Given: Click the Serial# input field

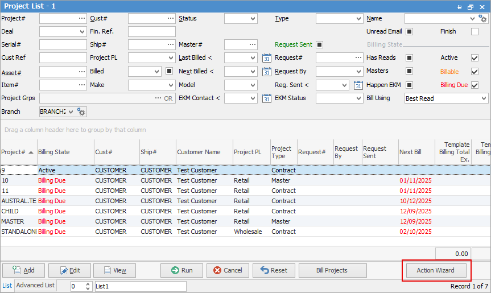Looking at the screenshot, I should pos(63,45).
